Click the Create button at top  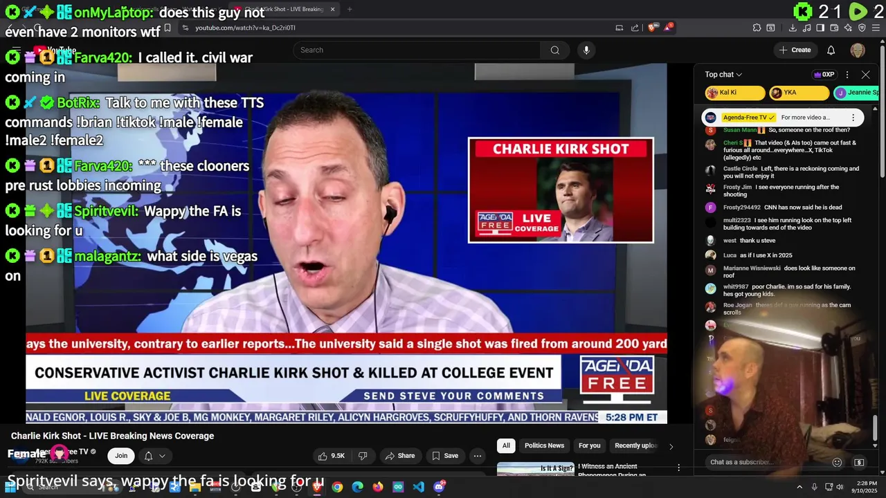pyautogui.click(x=795, y=50)
